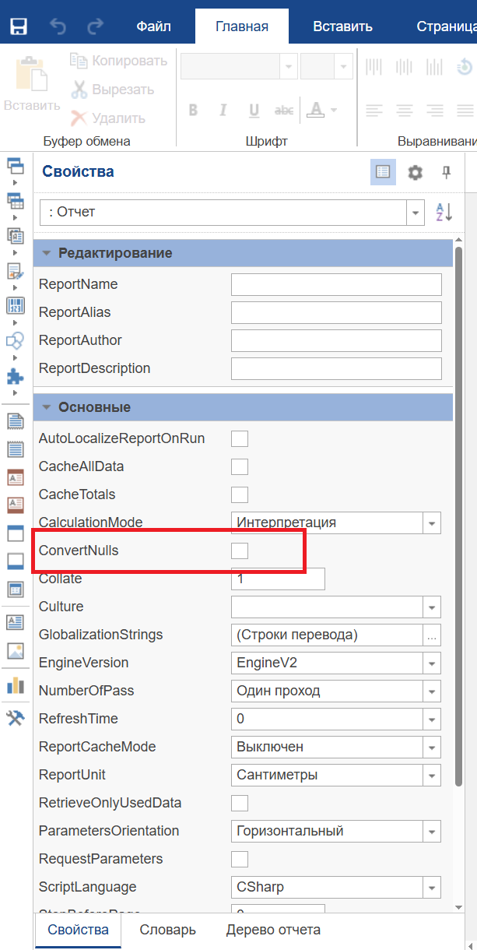Select the text component icon above the image icon
Viewport: 477px width, 950px height.
click(16, 621)
